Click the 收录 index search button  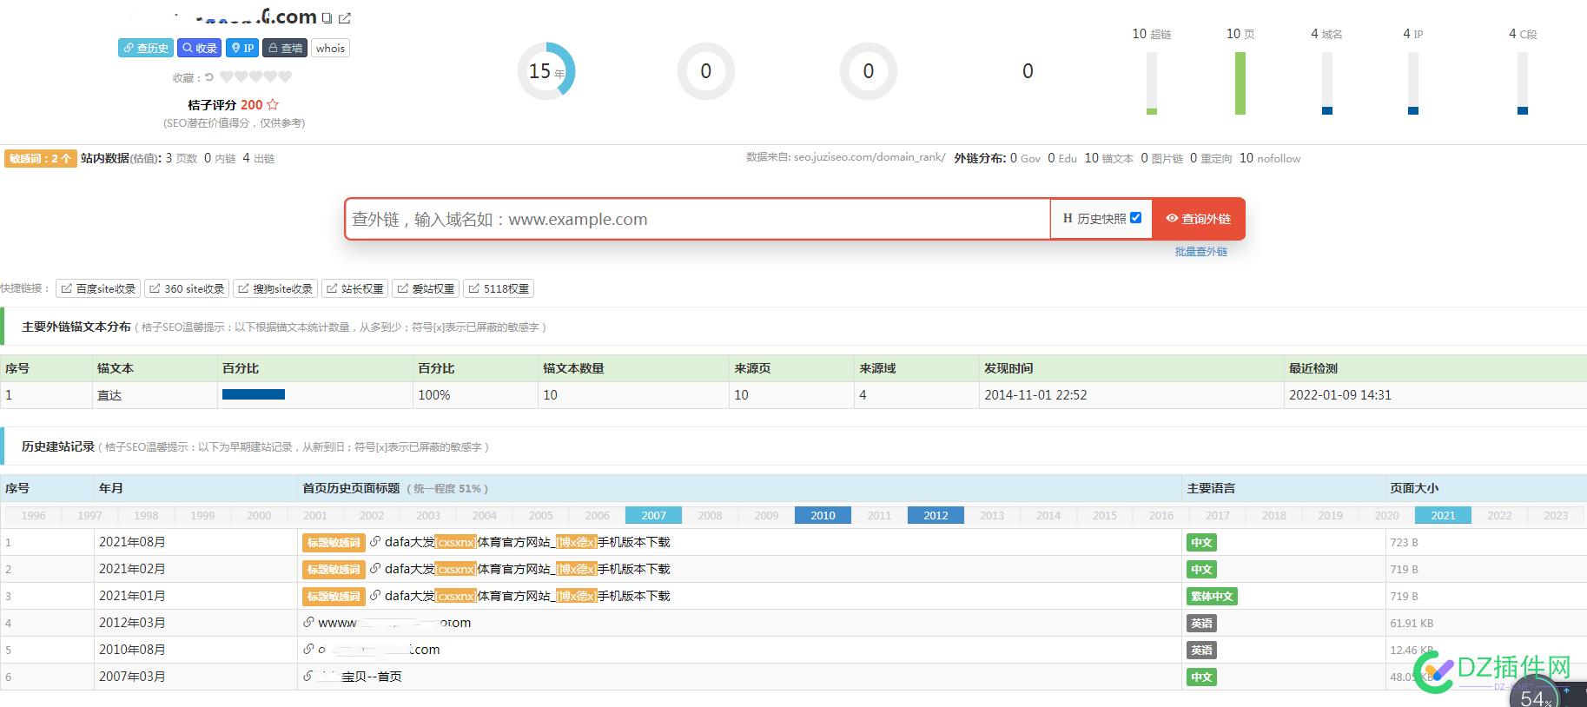200,49
